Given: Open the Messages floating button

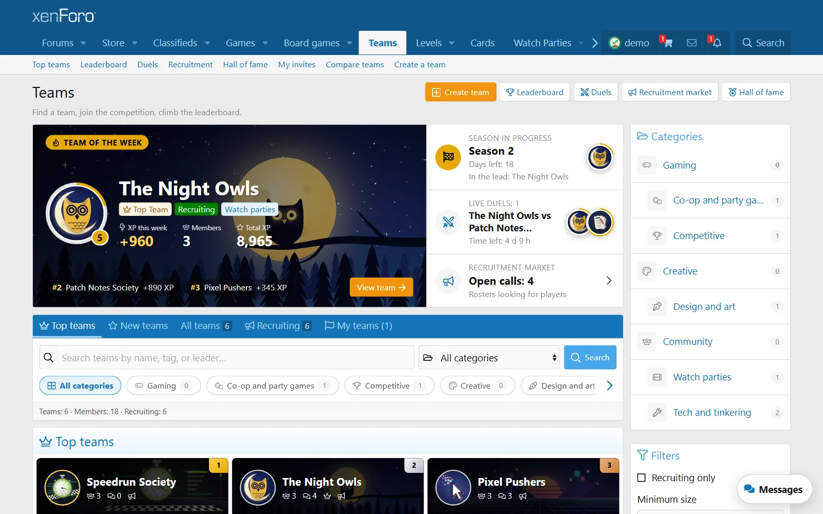Looking at the screenshot, I should click(x=774, y=489).
